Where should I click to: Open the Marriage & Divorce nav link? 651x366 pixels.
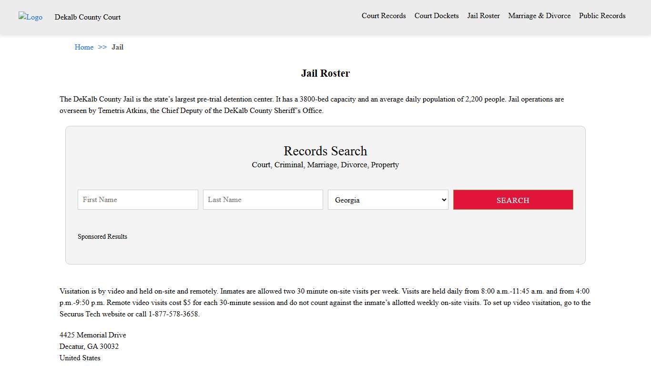(539, 16)
